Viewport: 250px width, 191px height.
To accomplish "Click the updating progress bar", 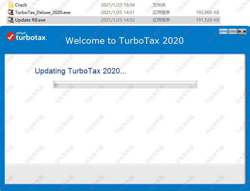I will click(x=125, y=85).
